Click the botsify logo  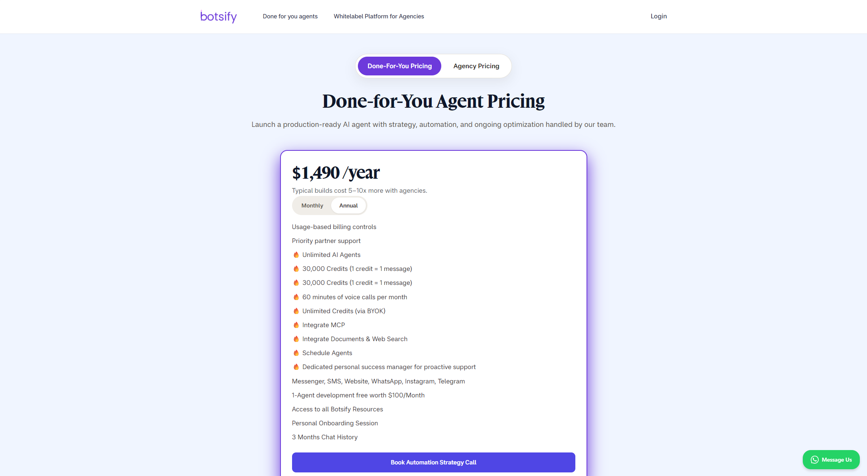point(218,16)
